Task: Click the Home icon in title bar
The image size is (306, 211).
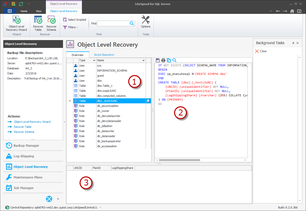Action: [x=292, y=11]
